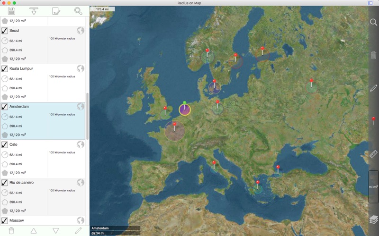The width and height of the screenshot is (379, 236).
Task: Click the map search icon on right toolbar
Action: click(x=373, y=22)
